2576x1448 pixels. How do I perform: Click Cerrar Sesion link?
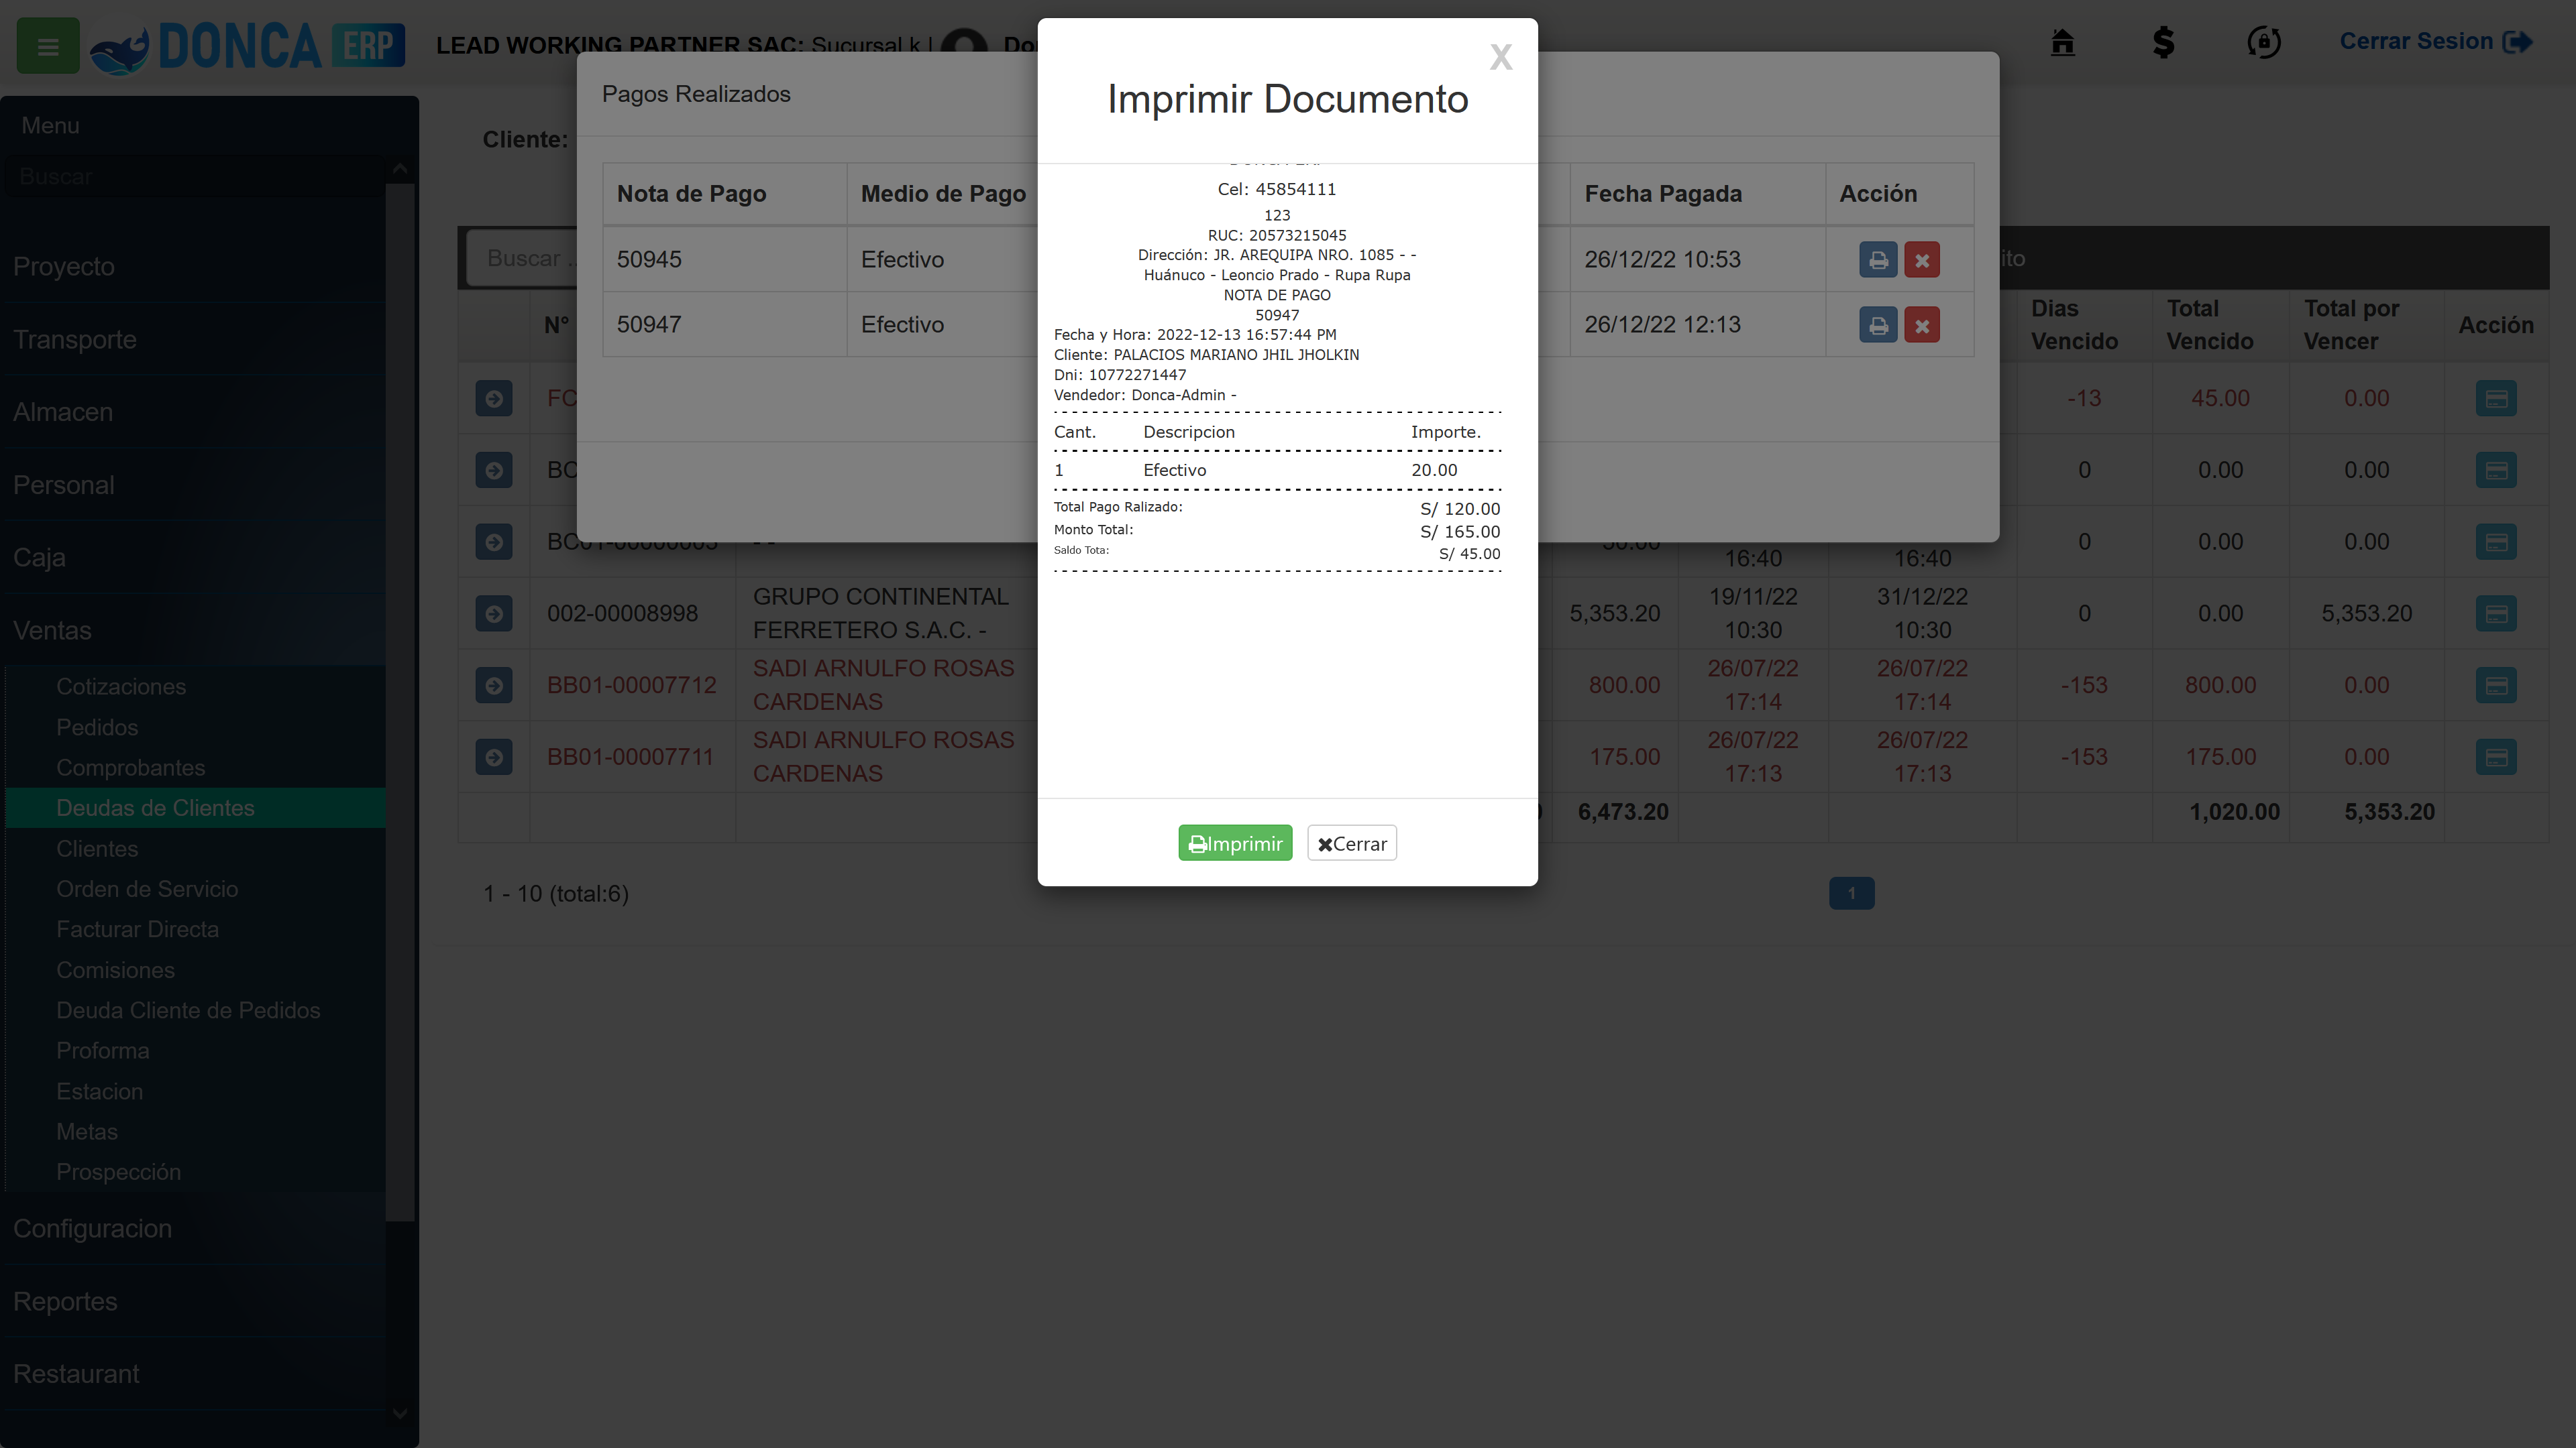[x=2435, y=42]
